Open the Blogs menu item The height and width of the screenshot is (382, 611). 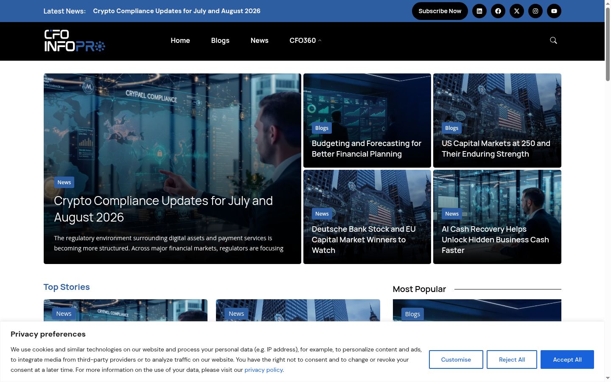pyautogui.click(x=220, y=40)
